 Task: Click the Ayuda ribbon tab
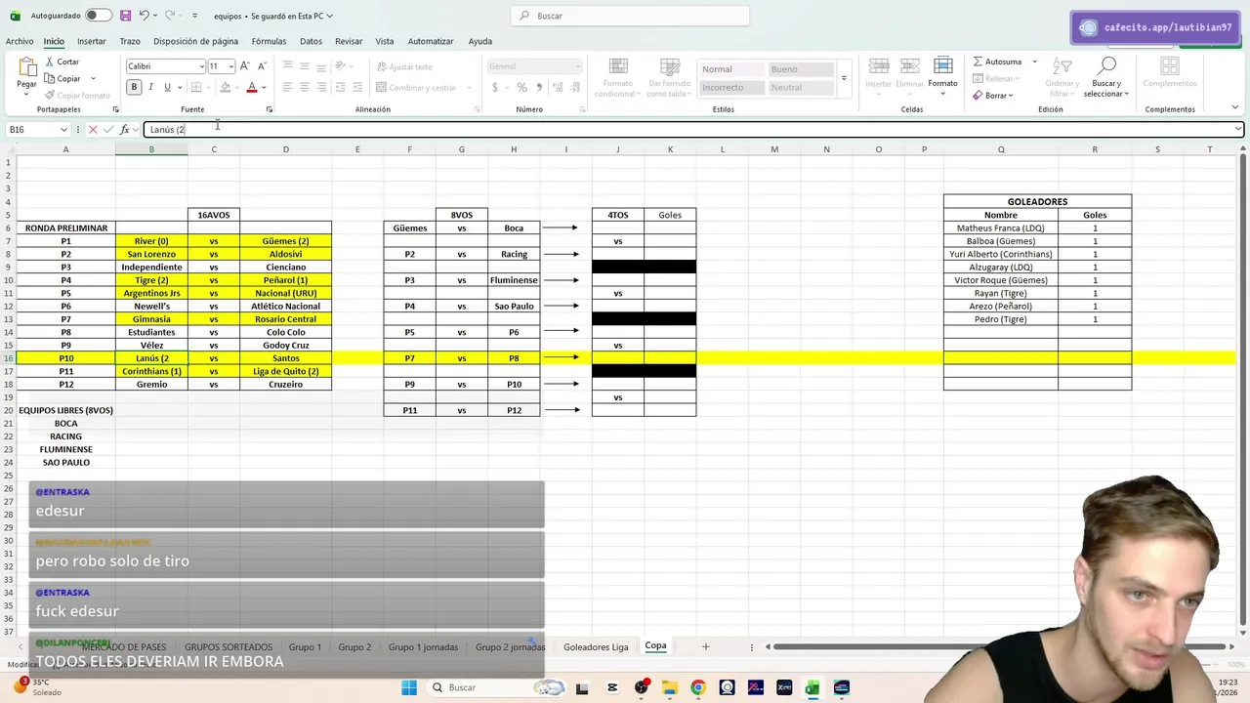[479, 41]
